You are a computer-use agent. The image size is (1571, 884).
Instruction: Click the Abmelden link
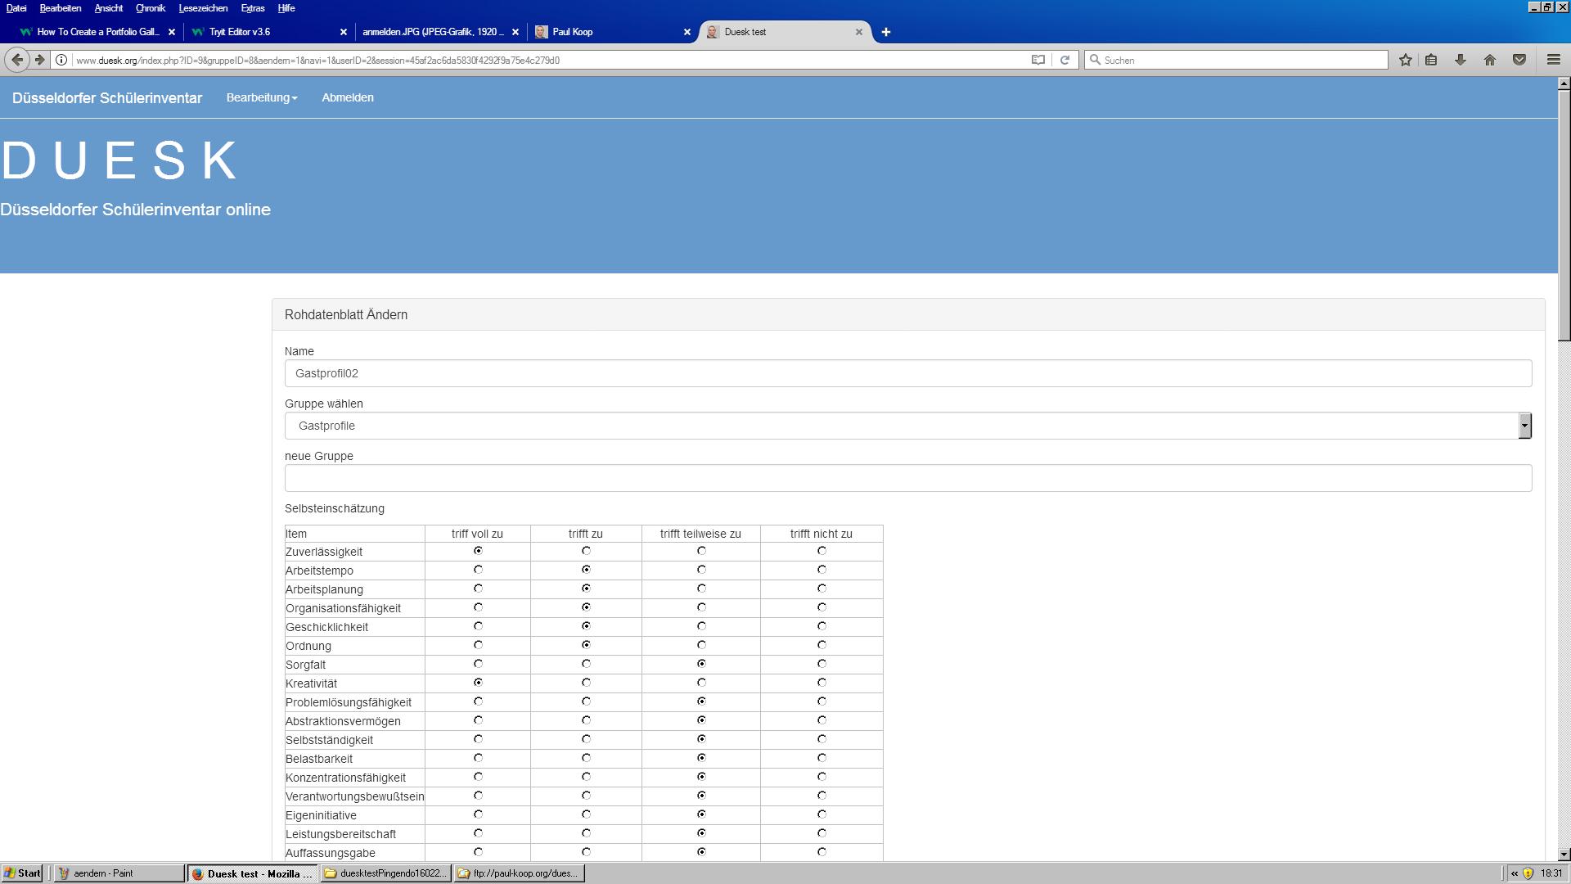347,97
